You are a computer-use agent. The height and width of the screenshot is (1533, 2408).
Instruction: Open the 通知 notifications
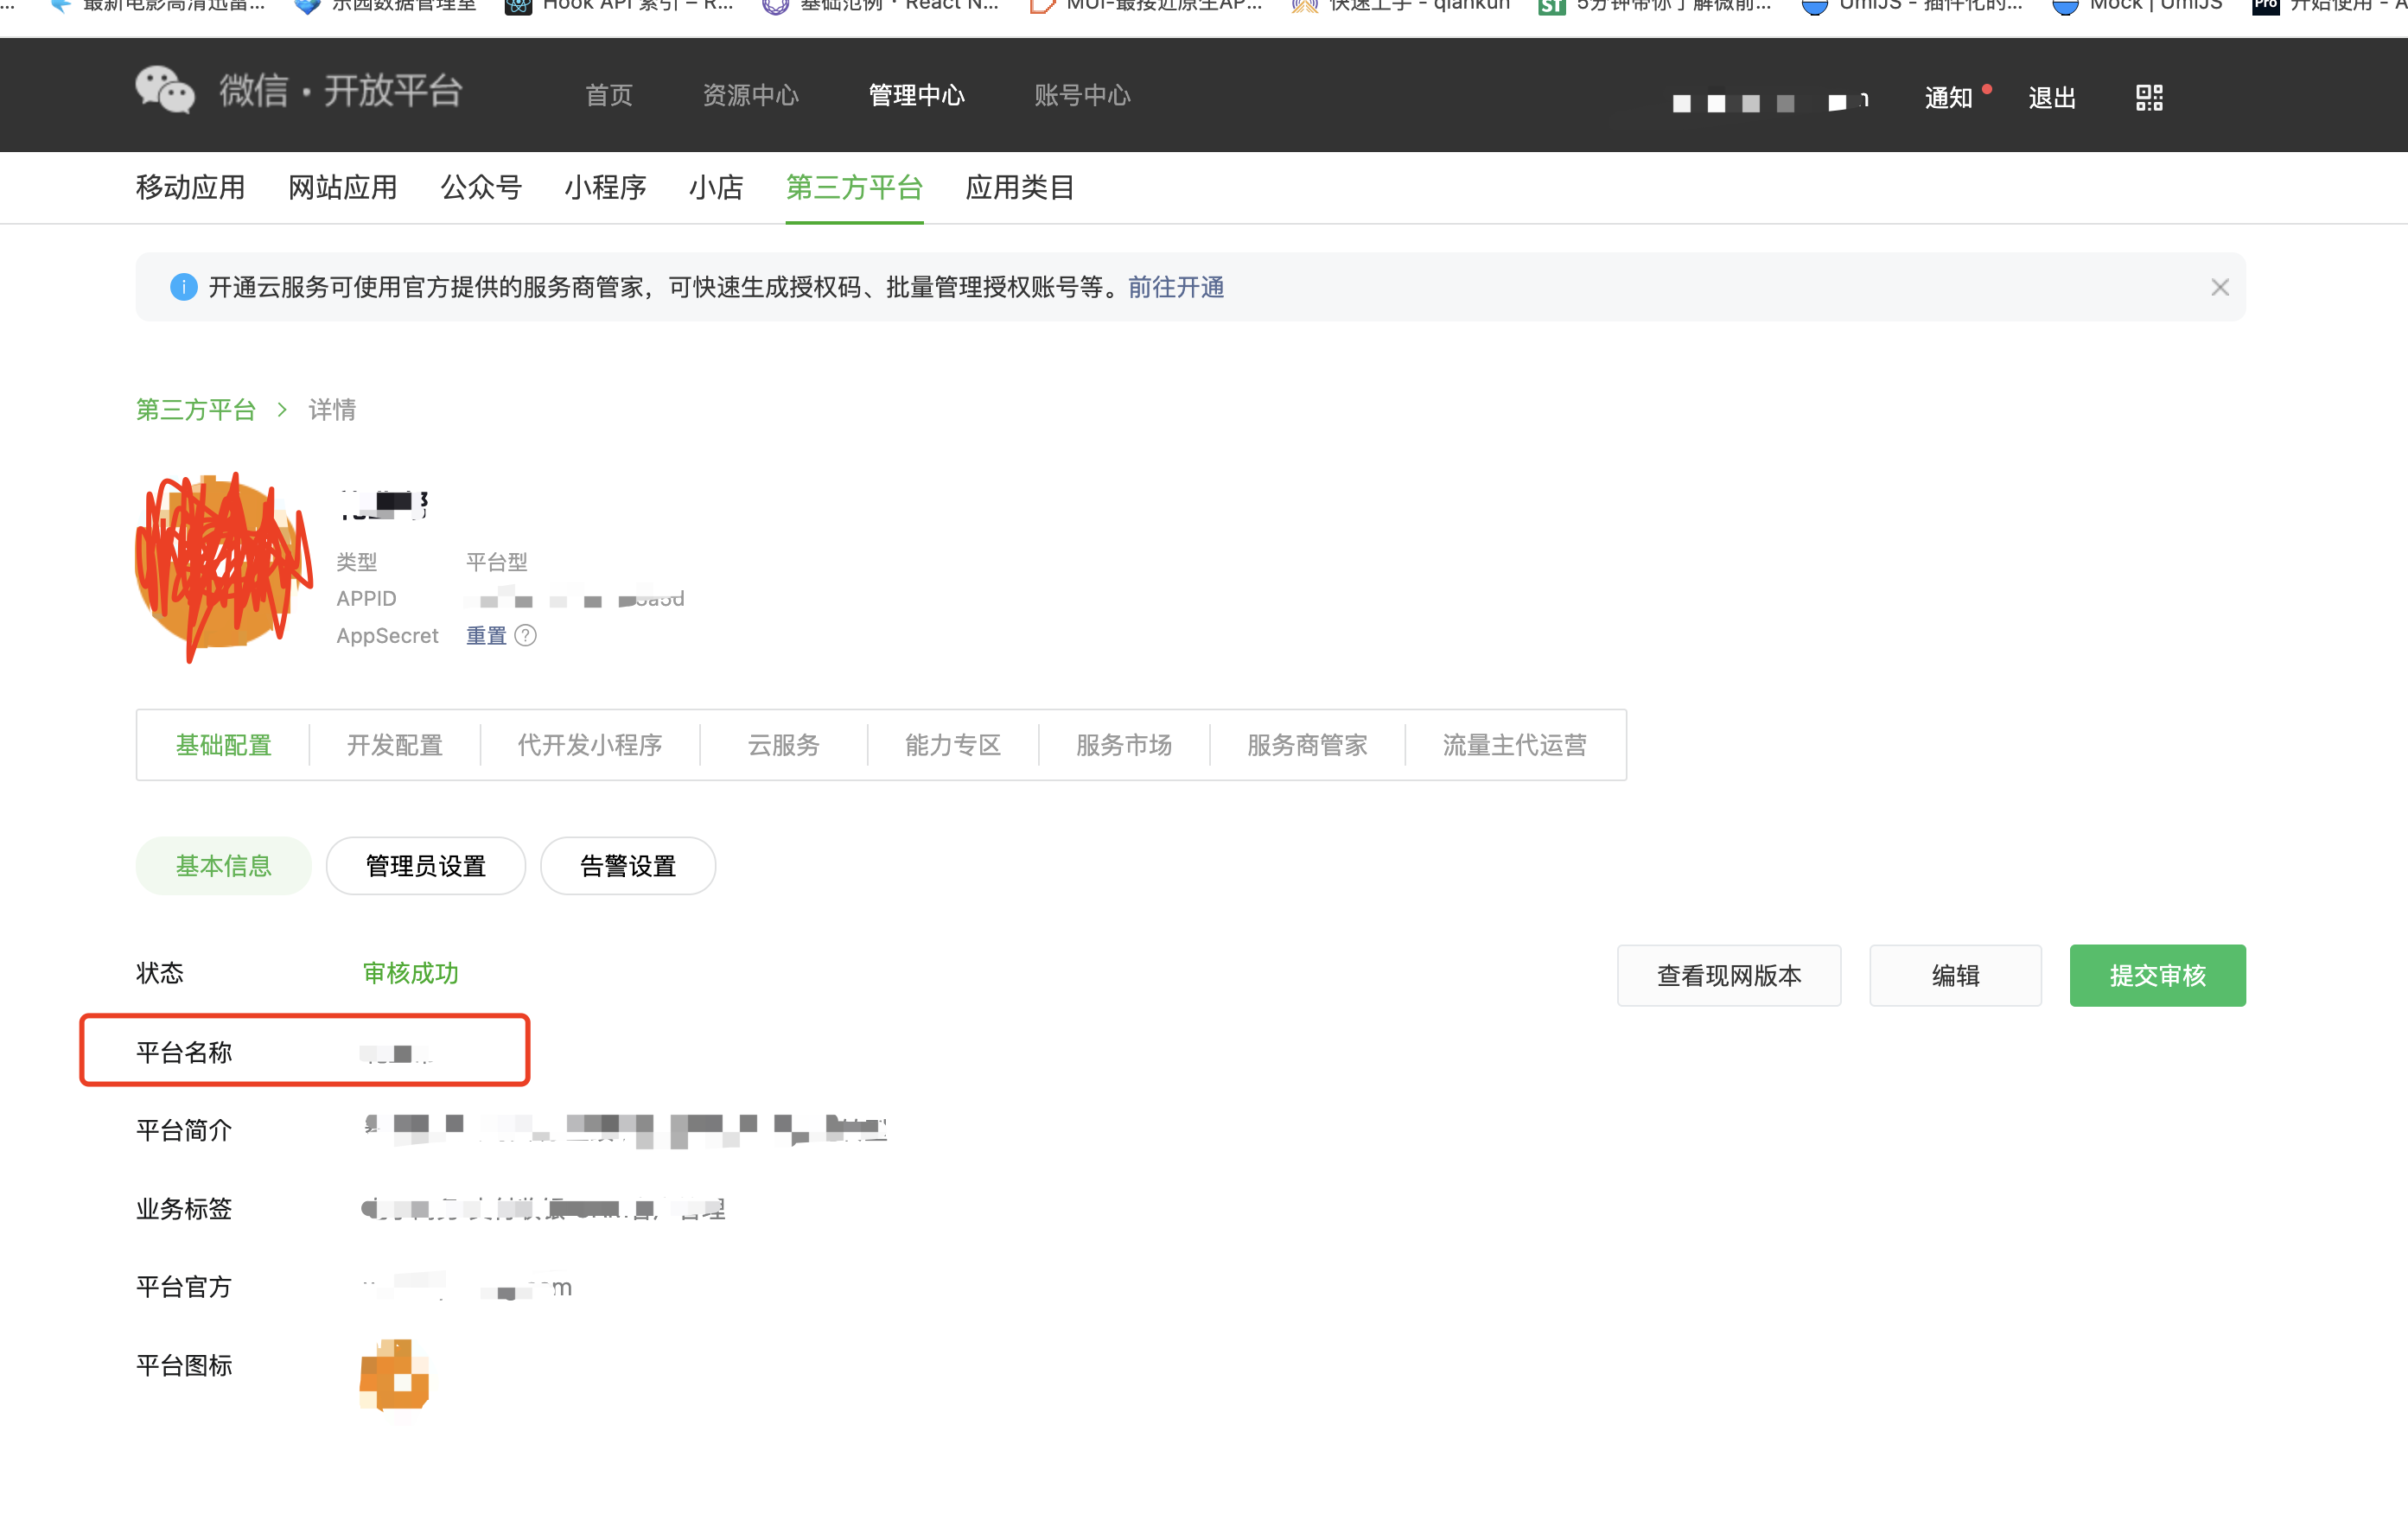tap(1947, 97)
